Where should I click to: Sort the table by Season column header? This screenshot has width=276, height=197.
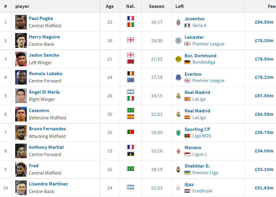[x=157, y=6]
